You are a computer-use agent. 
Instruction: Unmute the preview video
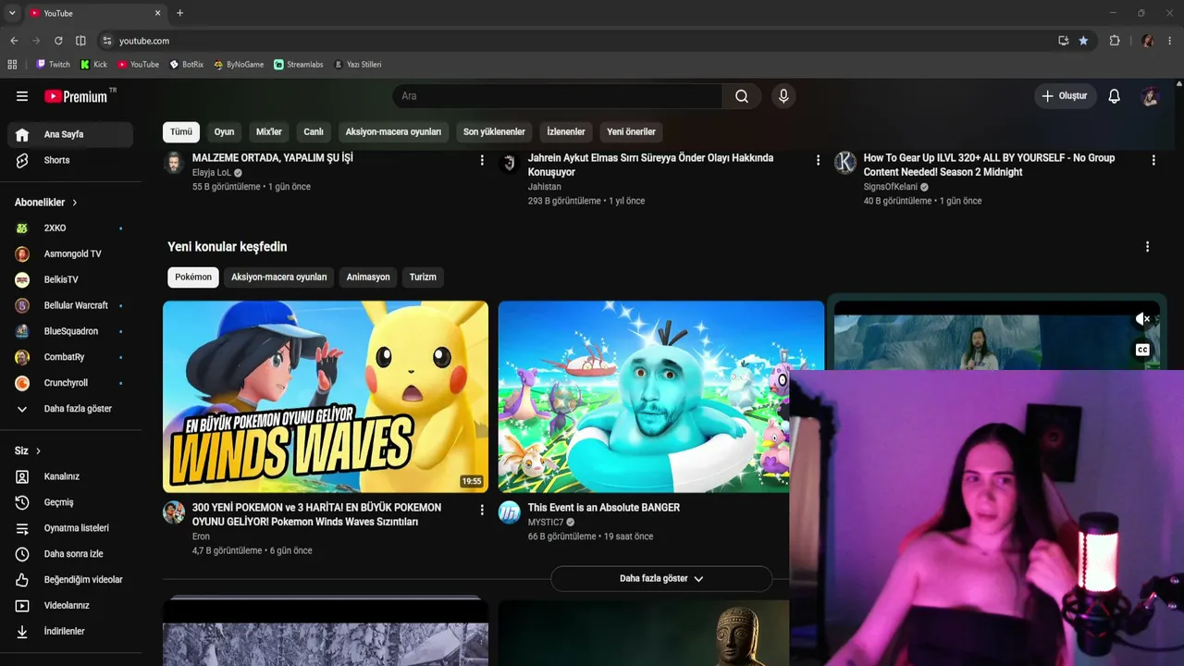1142,319
